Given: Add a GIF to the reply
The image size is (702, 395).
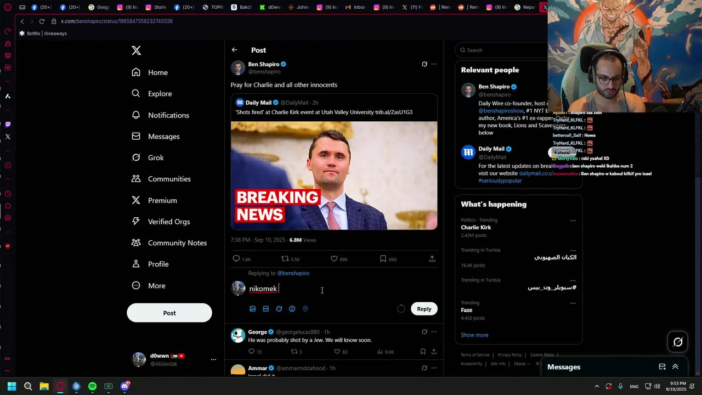Looking at the screenshot, I should [266, 309].
